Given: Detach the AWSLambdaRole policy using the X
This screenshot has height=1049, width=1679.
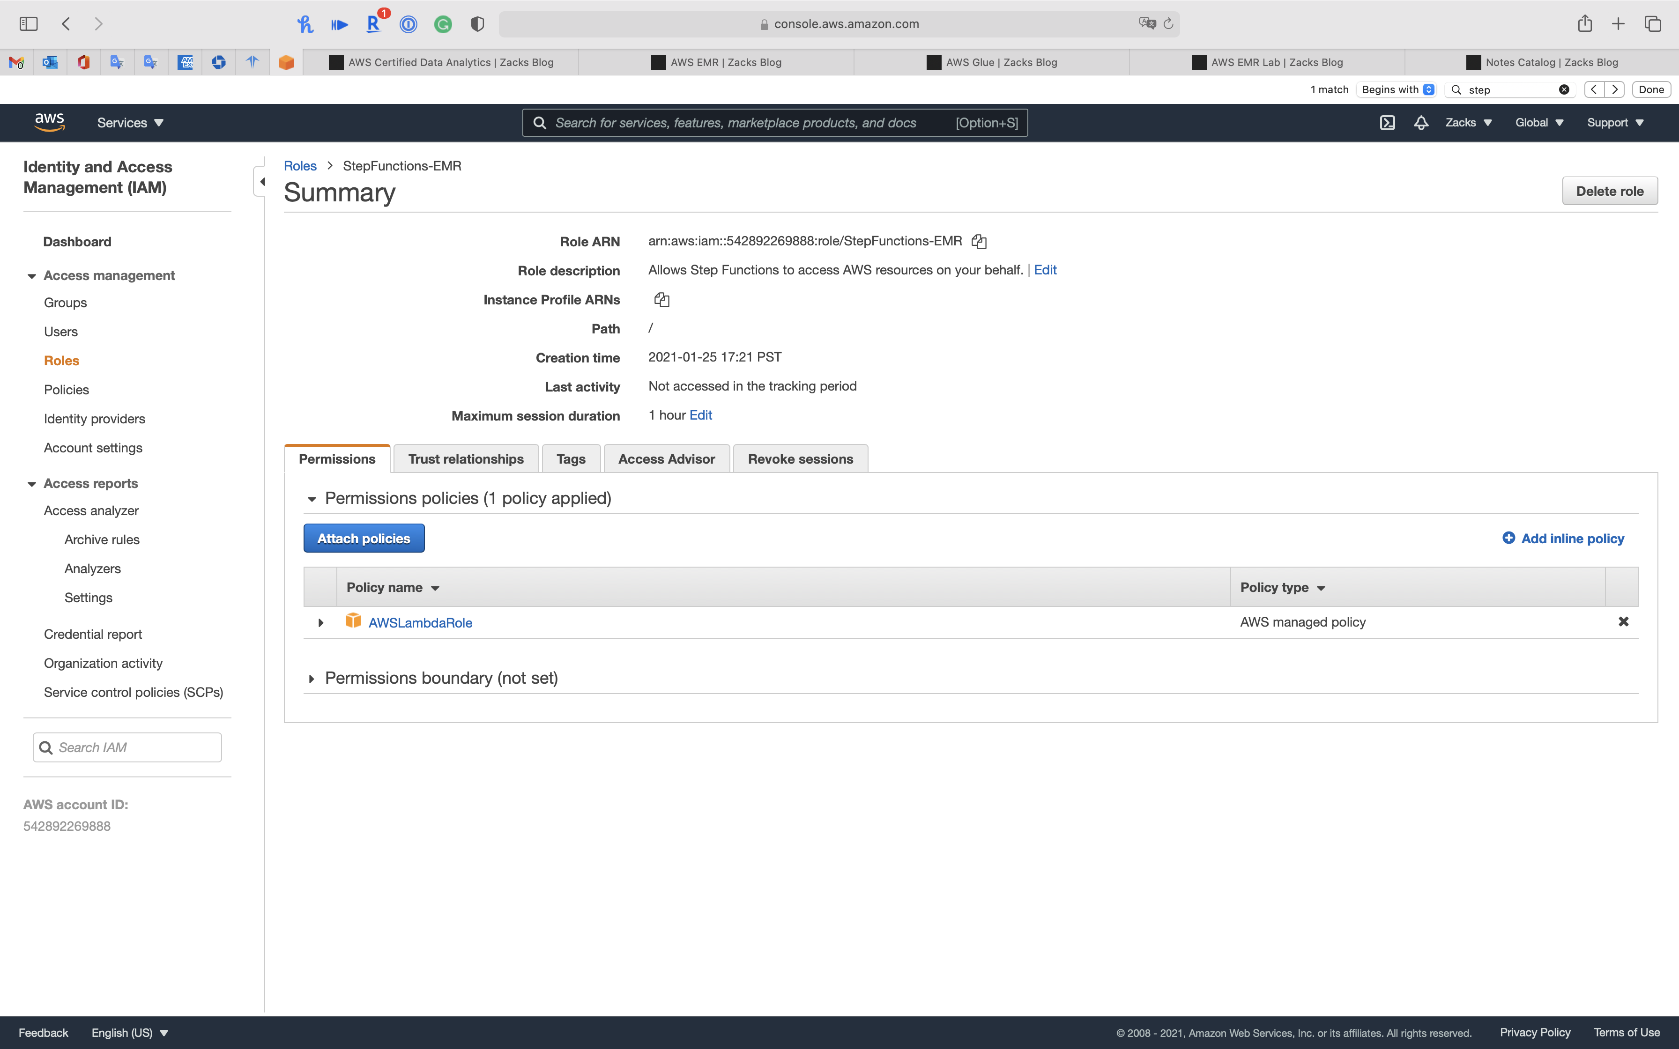Looking at the screenshot, I should (1623, 621).
